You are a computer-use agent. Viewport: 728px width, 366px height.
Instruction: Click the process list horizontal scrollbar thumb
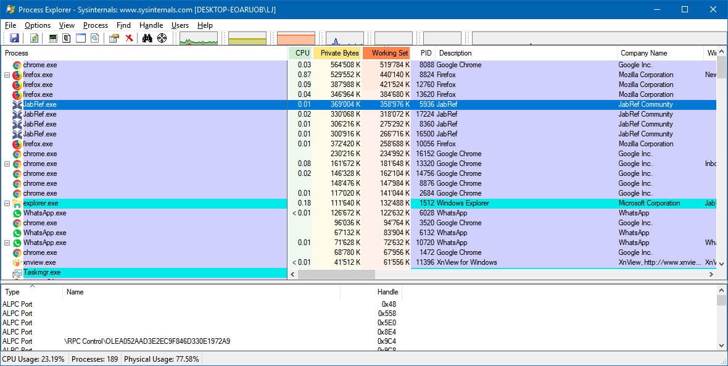click(336, 275)
